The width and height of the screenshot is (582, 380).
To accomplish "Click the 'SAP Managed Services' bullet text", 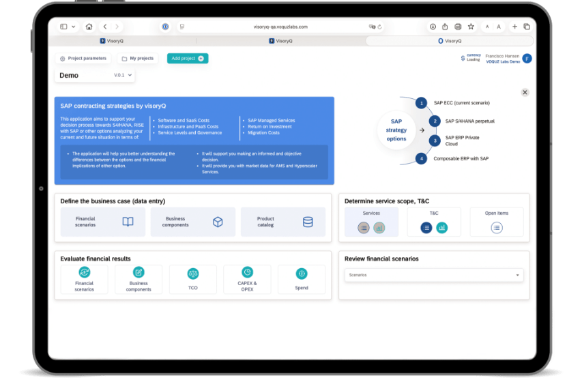I will pos(272,120).
